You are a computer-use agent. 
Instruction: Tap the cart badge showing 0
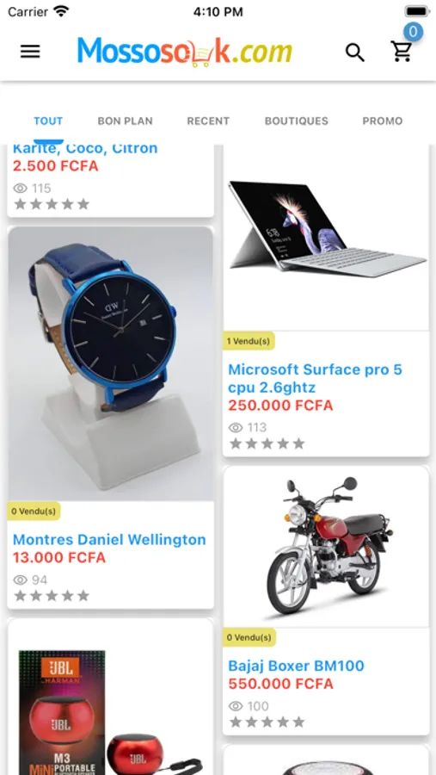tap(413, 32)
